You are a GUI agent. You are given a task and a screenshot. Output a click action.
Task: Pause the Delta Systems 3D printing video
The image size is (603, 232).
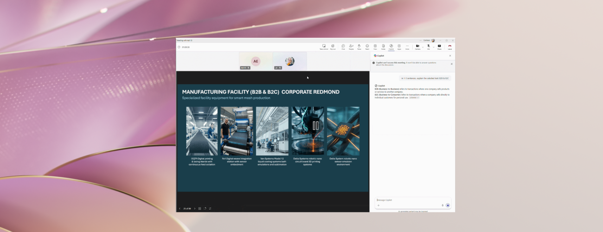316,125
